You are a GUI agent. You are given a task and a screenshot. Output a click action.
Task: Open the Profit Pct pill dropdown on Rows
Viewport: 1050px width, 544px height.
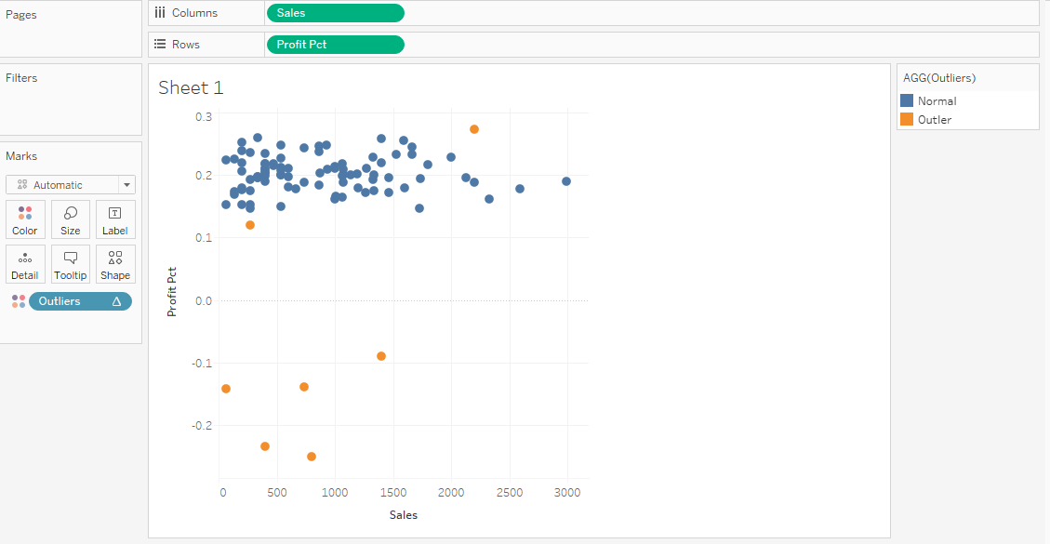click(394, 44)
